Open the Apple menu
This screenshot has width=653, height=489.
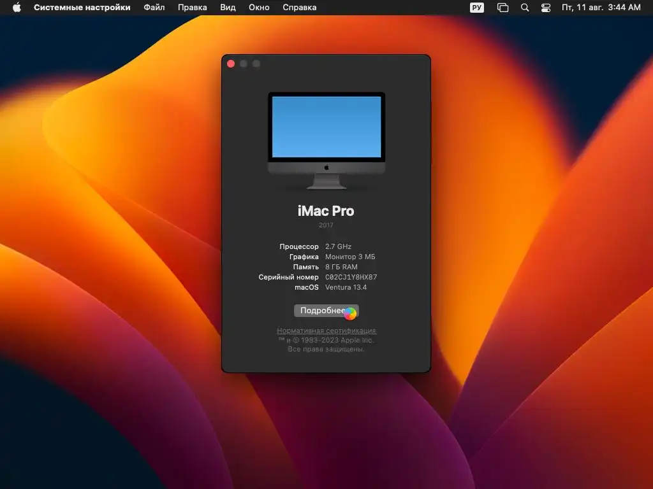(x=17, y=8)
